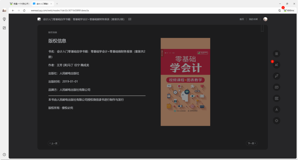Click the small 版权信息 breadcrumb label
298x160 pixels.
[x=53, y=32]
